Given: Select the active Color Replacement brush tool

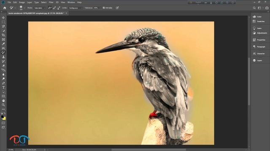Looking at the screenshot, I should tap(3, 52).
